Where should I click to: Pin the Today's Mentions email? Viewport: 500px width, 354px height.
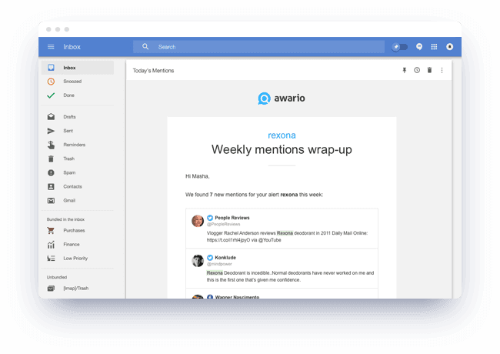point(405,70)
